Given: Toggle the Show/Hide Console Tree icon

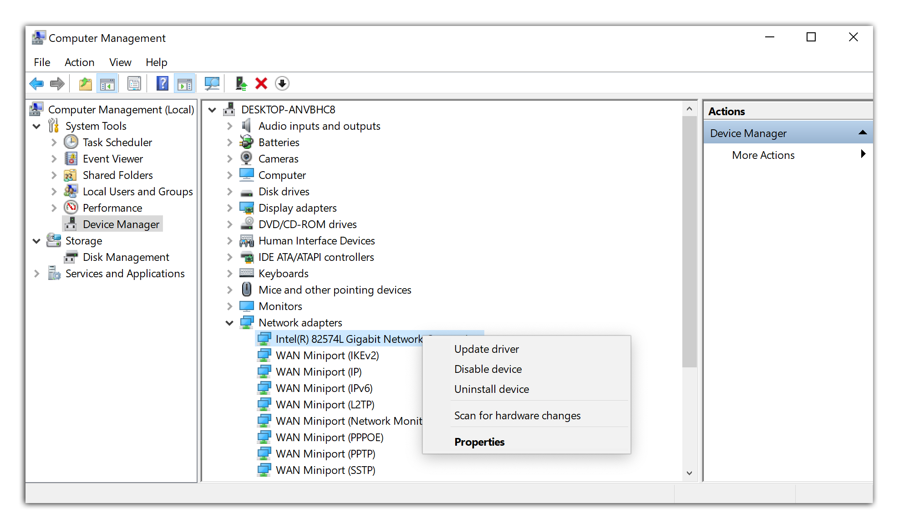Looking at the screenshot, I should click(107, 83).
